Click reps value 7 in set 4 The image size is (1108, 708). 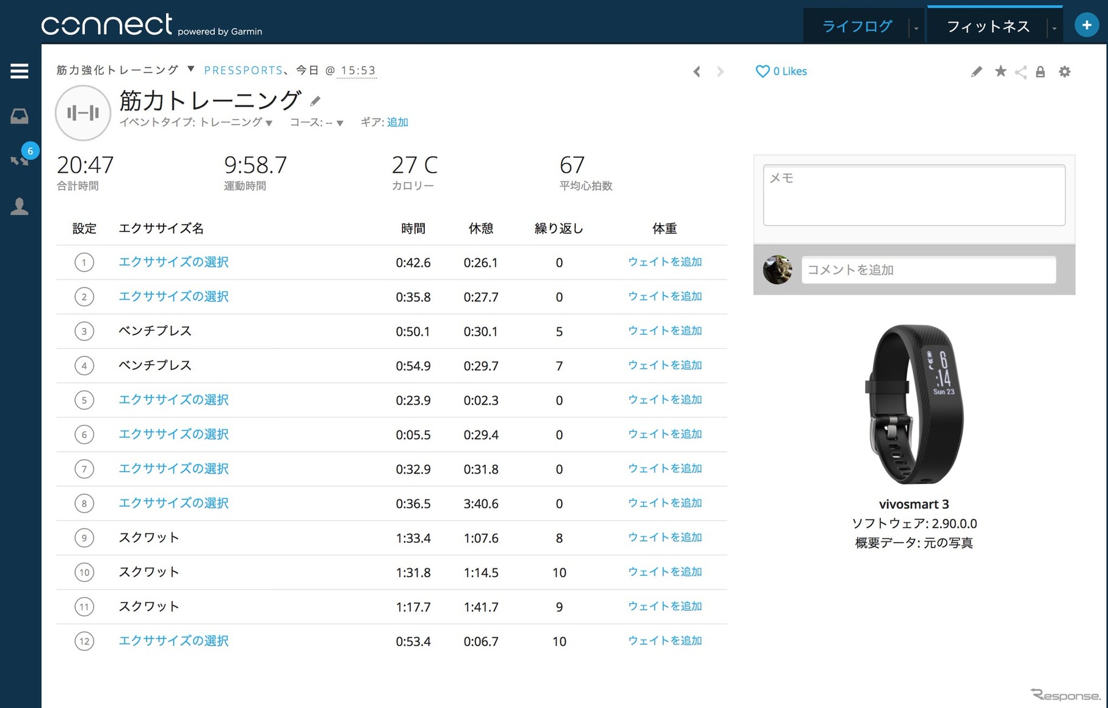coord(559,366)
